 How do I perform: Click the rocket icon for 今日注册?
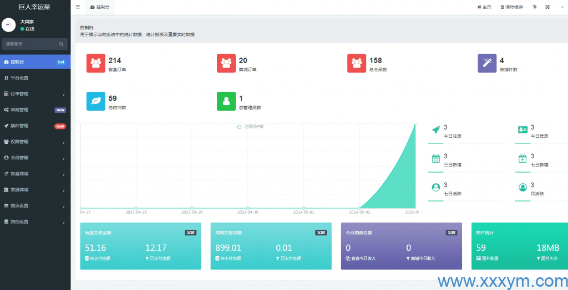[436, 130]
